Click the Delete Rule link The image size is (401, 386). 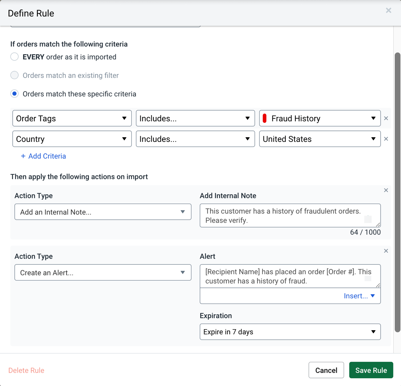[26, 370]
